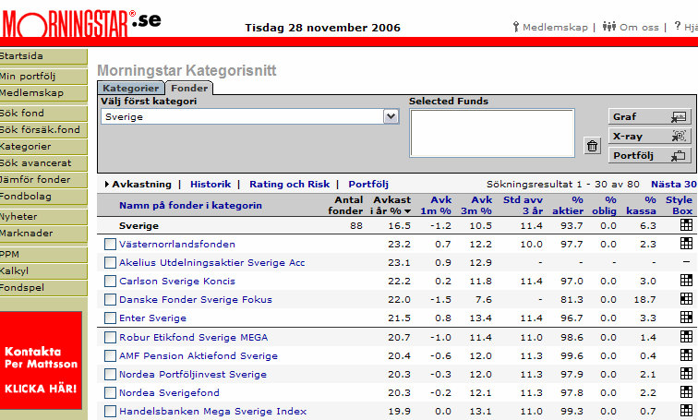Open Min portfölj in sidebar
698x420 pixels.
pos(43,76)
